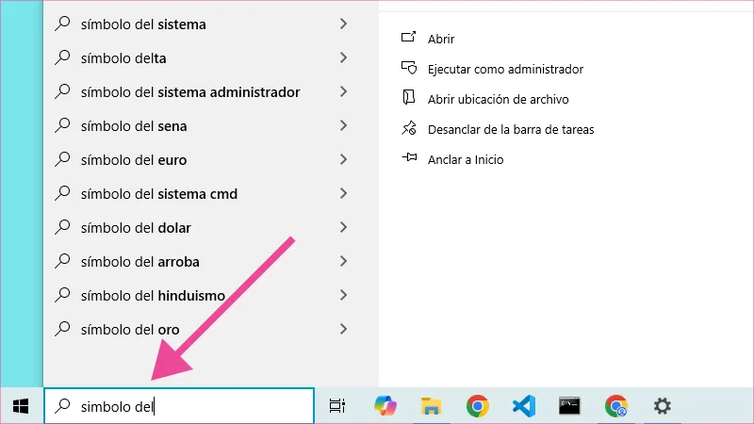Open the Command Prompt taskbar icon
The image size is (754, 424).
pos(569,406)
